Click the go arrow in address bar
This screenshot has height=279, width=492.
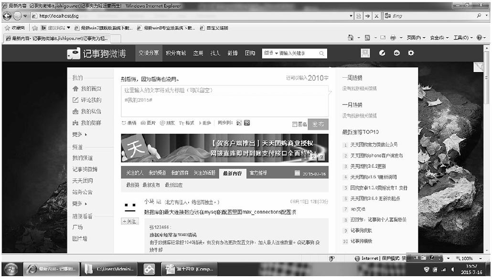367,16
